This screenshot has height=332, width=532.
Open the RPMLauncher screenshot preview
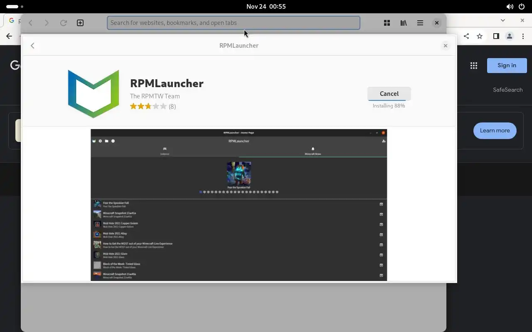[239, 205]
